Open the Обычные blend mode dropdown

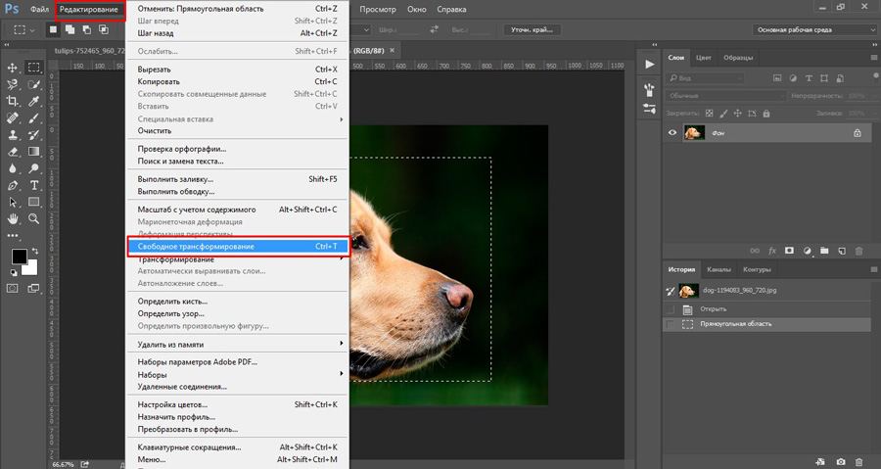[722, 96]
